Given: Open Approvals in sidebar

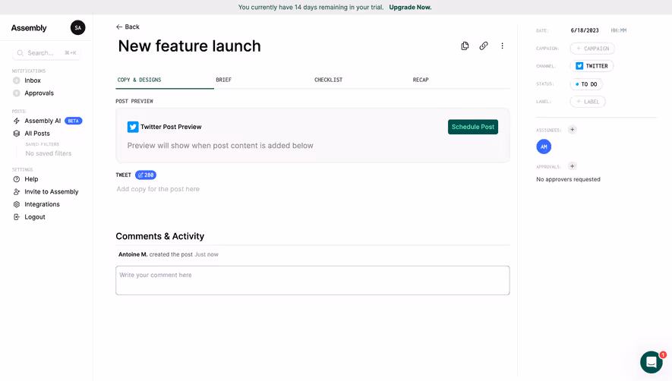Looking at the screenshot, I should pos(39,93).
